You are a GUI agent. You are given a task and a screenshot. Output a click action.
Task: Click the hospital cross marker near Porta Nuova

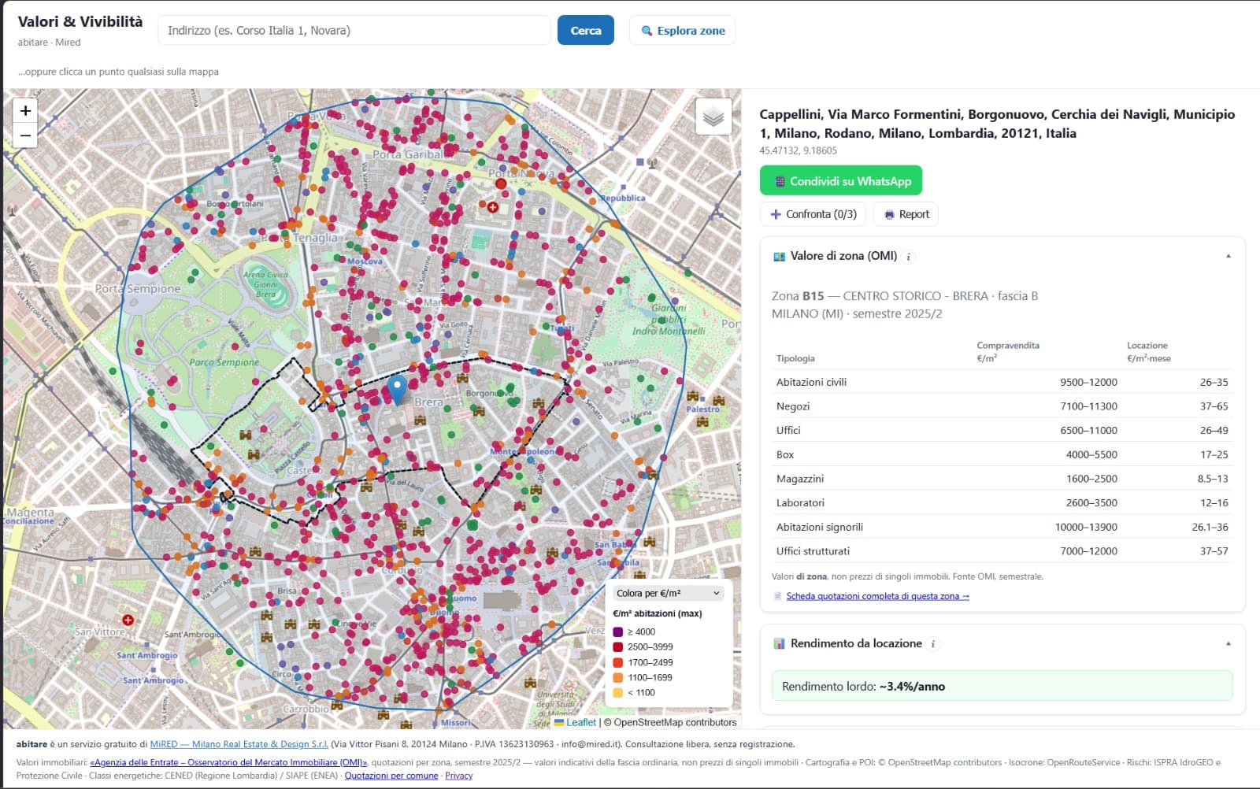492,207
